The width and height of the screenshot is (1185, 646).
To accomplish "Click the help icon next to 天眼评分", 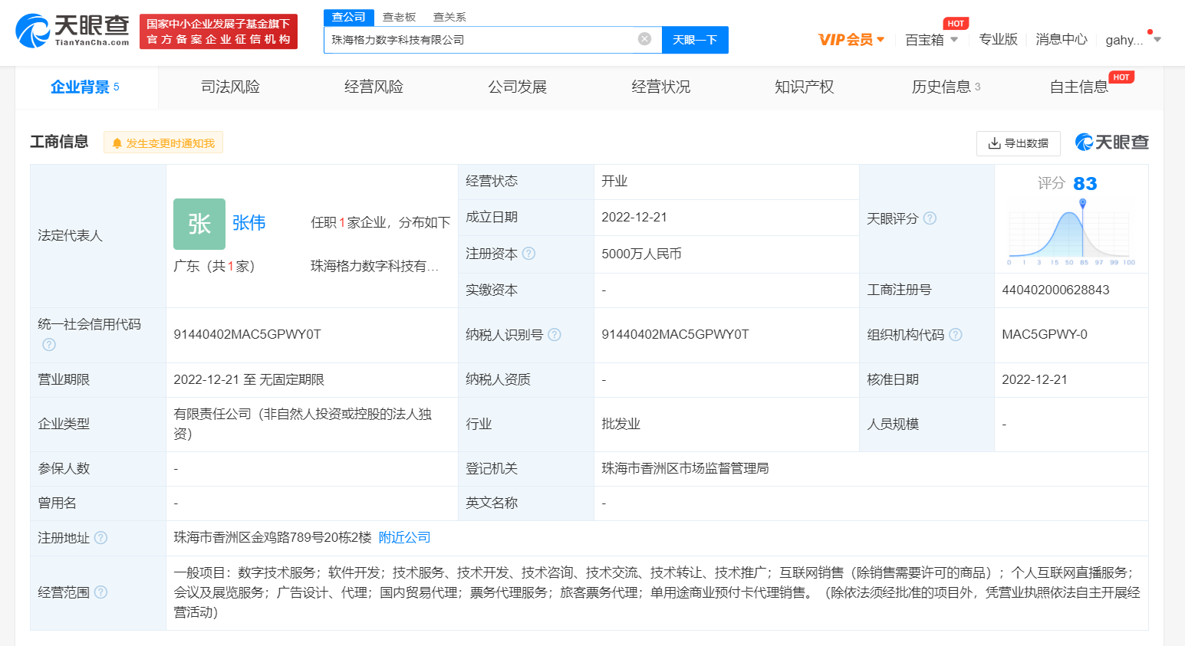I will coord(930,218).
